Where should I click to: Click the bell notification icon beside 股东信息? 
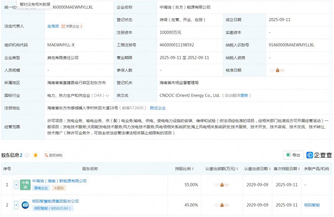tap(35, 155)
